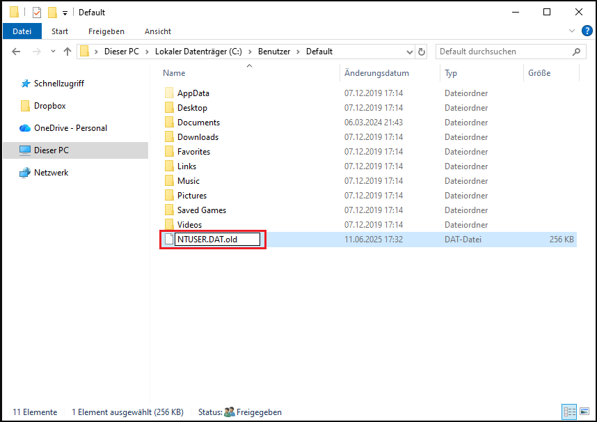Viewport: 597px width, 422px height.
Task: Select the AppData folder icon
Action: click(x=170, y=93)
